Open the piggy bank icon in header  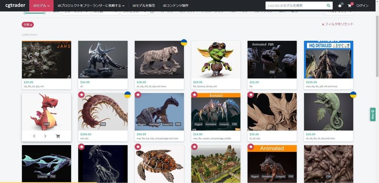click(340, 6)
